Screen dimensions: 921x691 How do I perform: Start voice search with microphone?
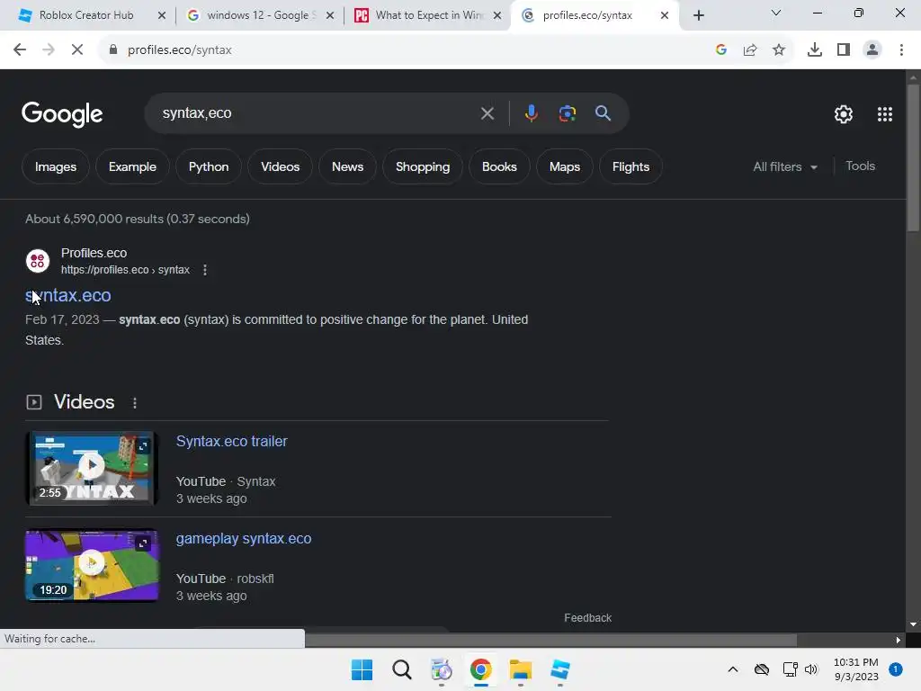click(531, 112)
